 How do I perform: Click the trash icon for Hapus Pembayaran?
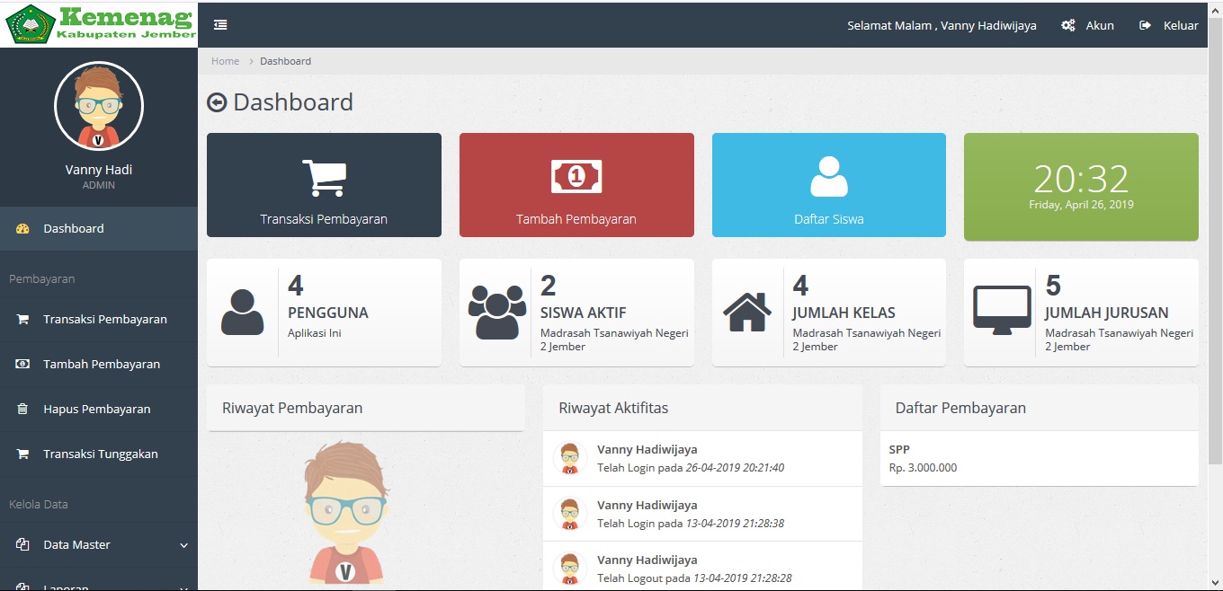pyautogui.click(x=23, y=409)
